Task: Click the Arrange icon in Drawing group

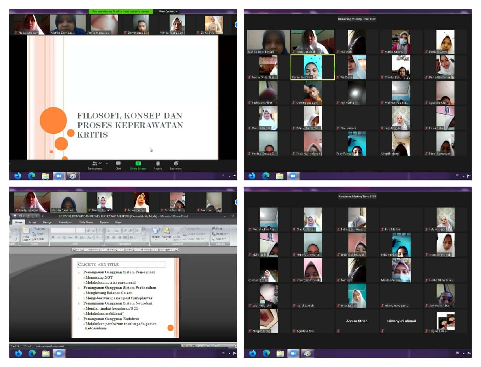Action: tap(166, 231)
